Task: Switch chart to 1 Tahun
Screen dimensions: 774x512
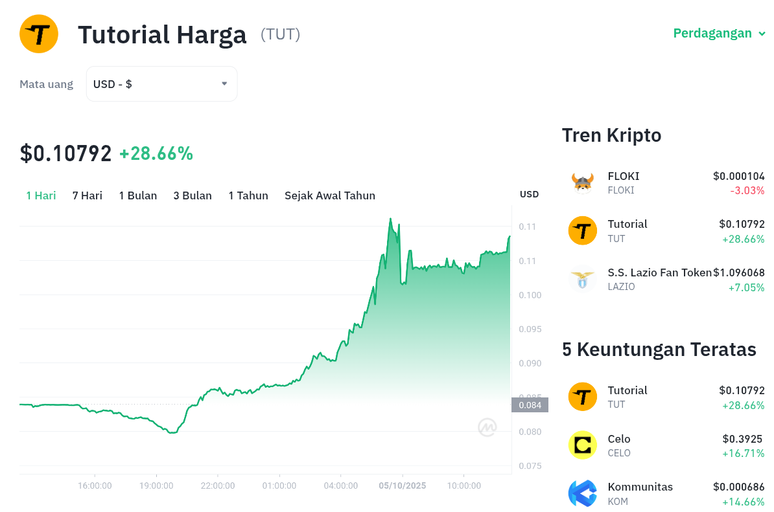Action: pyautogui.click(x=248, y=195)
